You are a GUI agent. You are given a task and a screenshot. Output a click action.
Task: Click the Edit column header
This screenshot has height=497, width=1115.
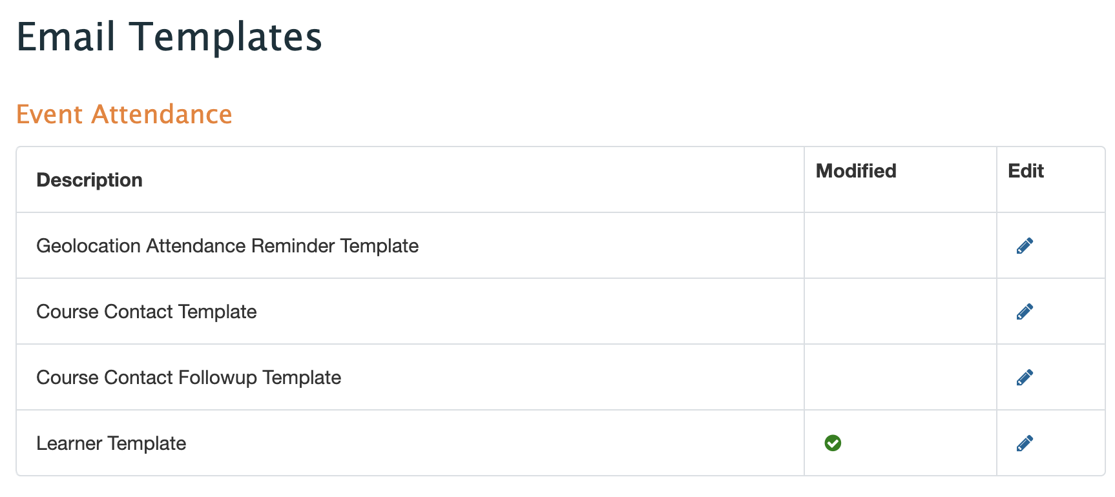click(1026, 171)
